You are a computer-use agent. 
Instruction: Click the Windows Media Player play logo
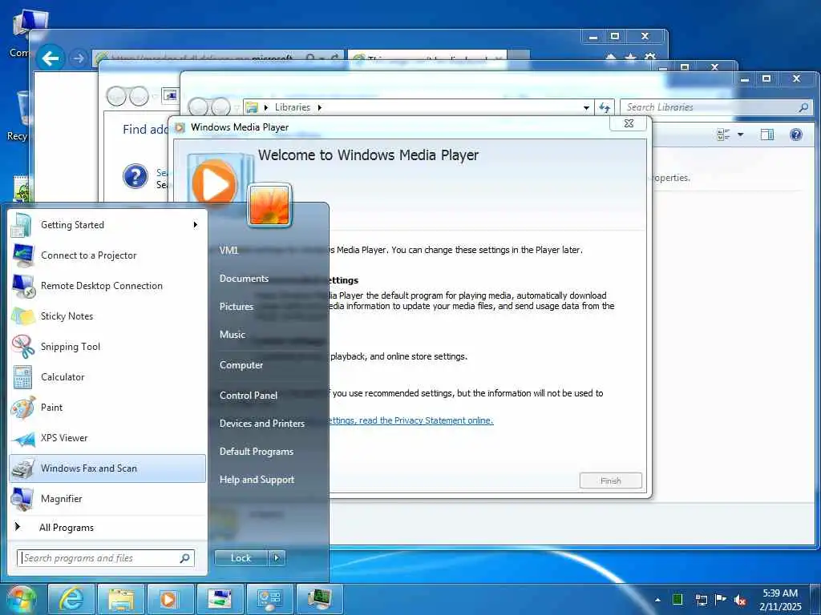pos(214,183)
